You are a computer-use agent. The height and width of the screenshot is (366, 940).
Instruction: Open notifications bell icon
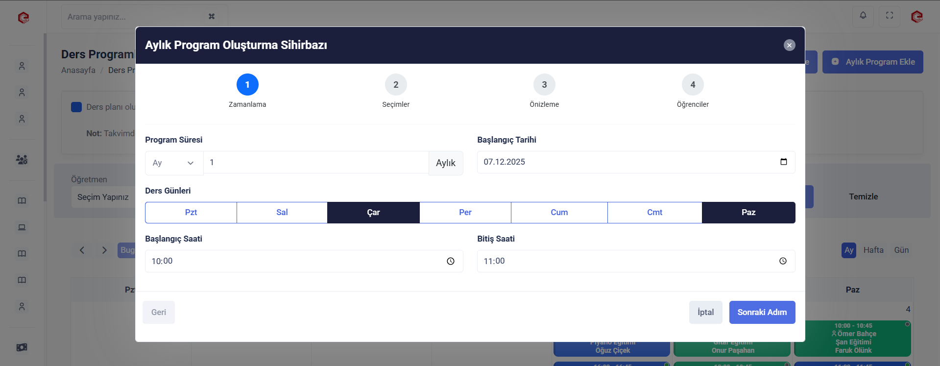pyautogui.click(x=863, y=16)
